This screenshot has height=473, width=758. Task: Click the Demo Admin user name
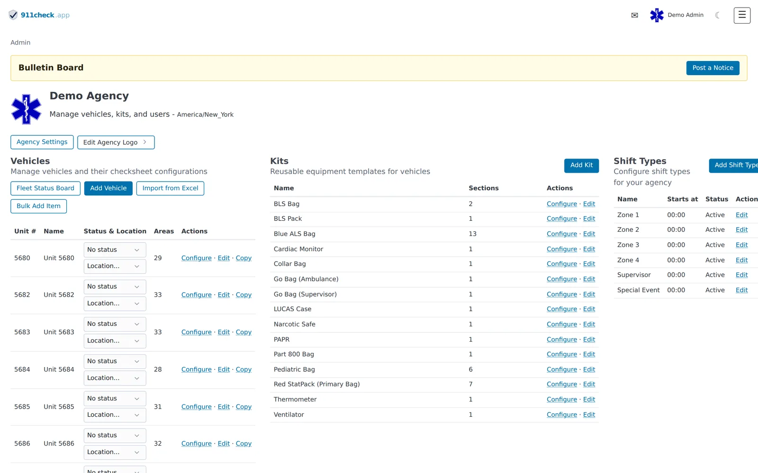click(686, 15)
